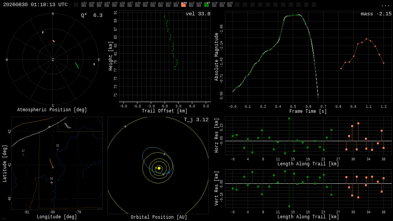393x221 pixels.
Task: Click the orange light curve peak marker
Action: tap(367, 39)
